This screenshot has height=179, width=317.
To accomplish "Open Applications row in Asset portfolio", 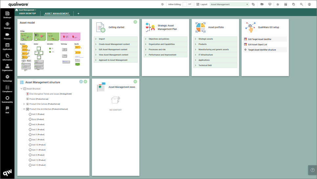I will coord(215,60).
